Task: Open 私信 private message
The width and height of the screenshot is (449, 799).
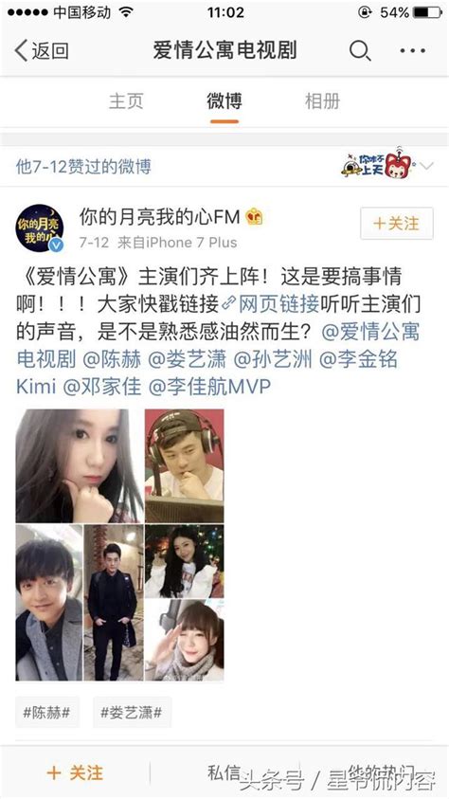Action: point(224,772)
